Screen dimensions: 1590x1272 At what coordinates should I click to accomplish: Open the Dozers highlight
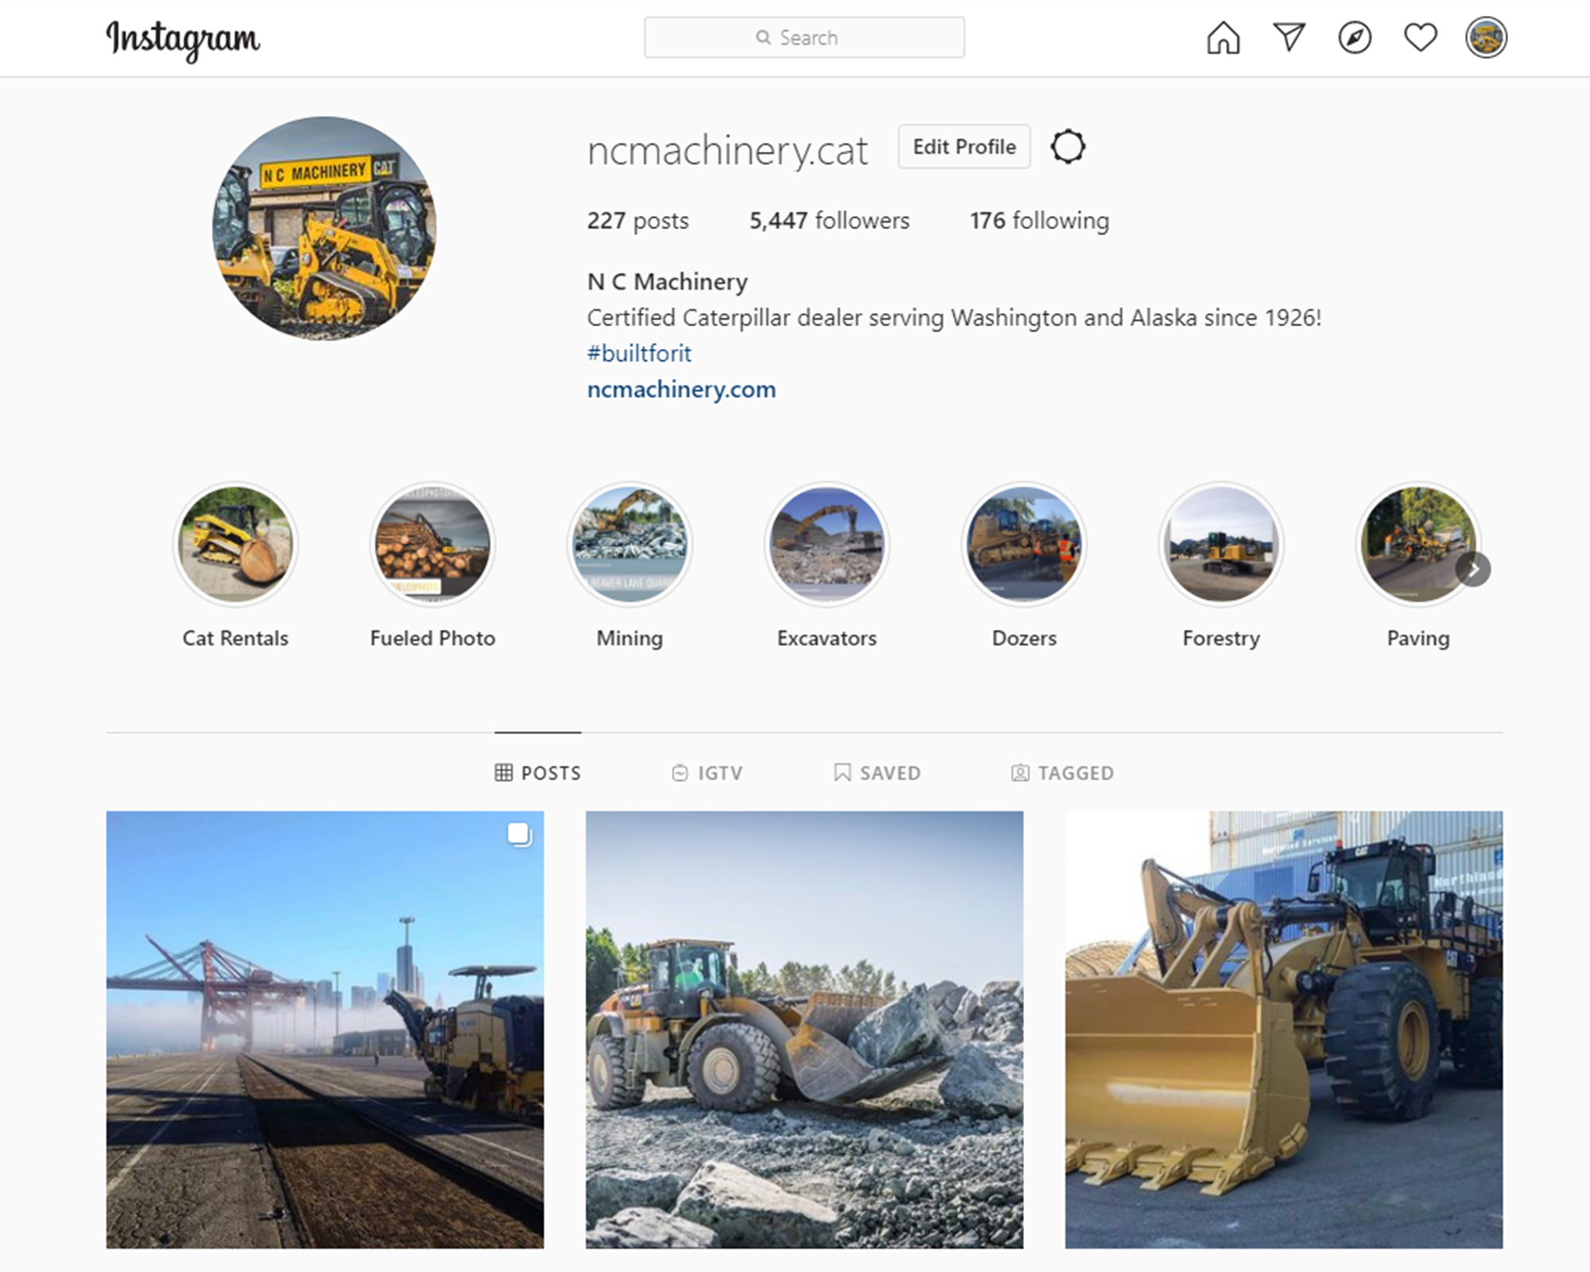[x=1024, y=545]
